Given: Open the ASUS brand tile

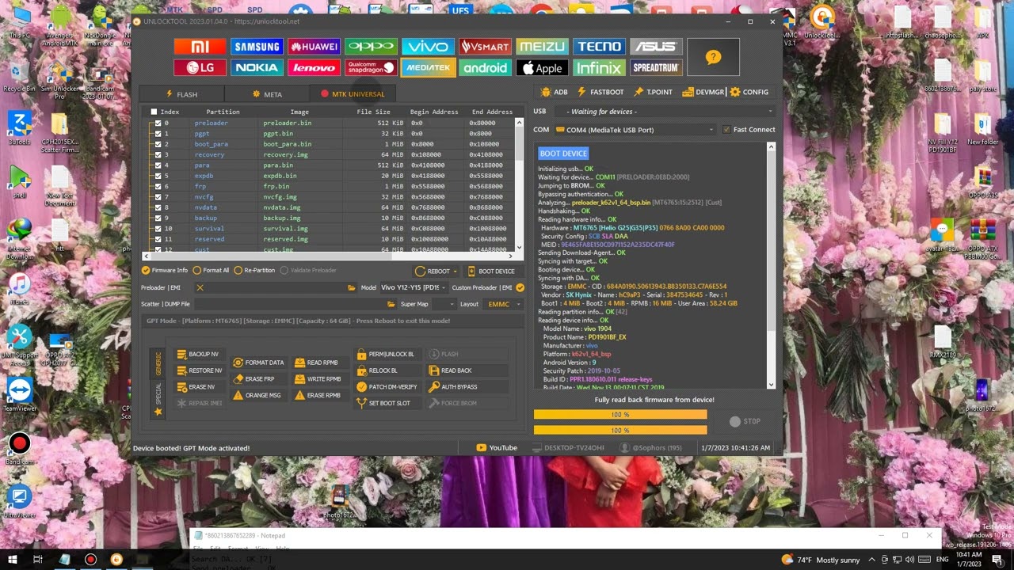Looking at the screenshot, I should tap(656, 47).
